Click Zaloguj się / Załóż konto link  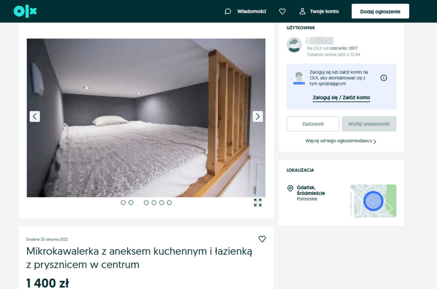coord(341,98)
